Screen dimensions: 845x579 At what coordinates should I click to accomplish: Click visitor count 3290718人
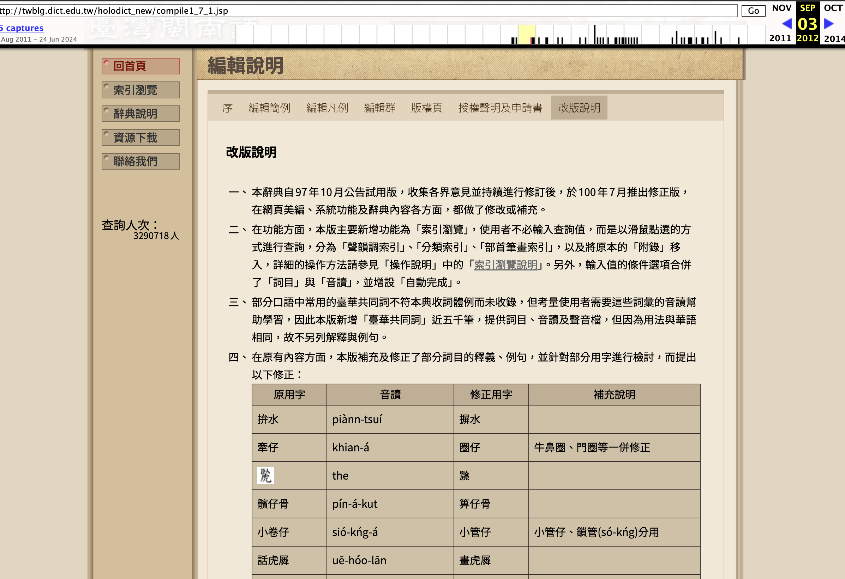(156, 236)
